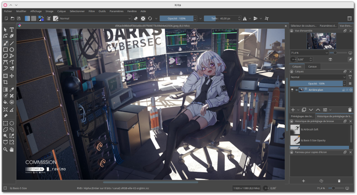The height and width of the screenshot is (195, 357).
Task: Select the Calligraphy tool
Action: [x=12, y=36]
